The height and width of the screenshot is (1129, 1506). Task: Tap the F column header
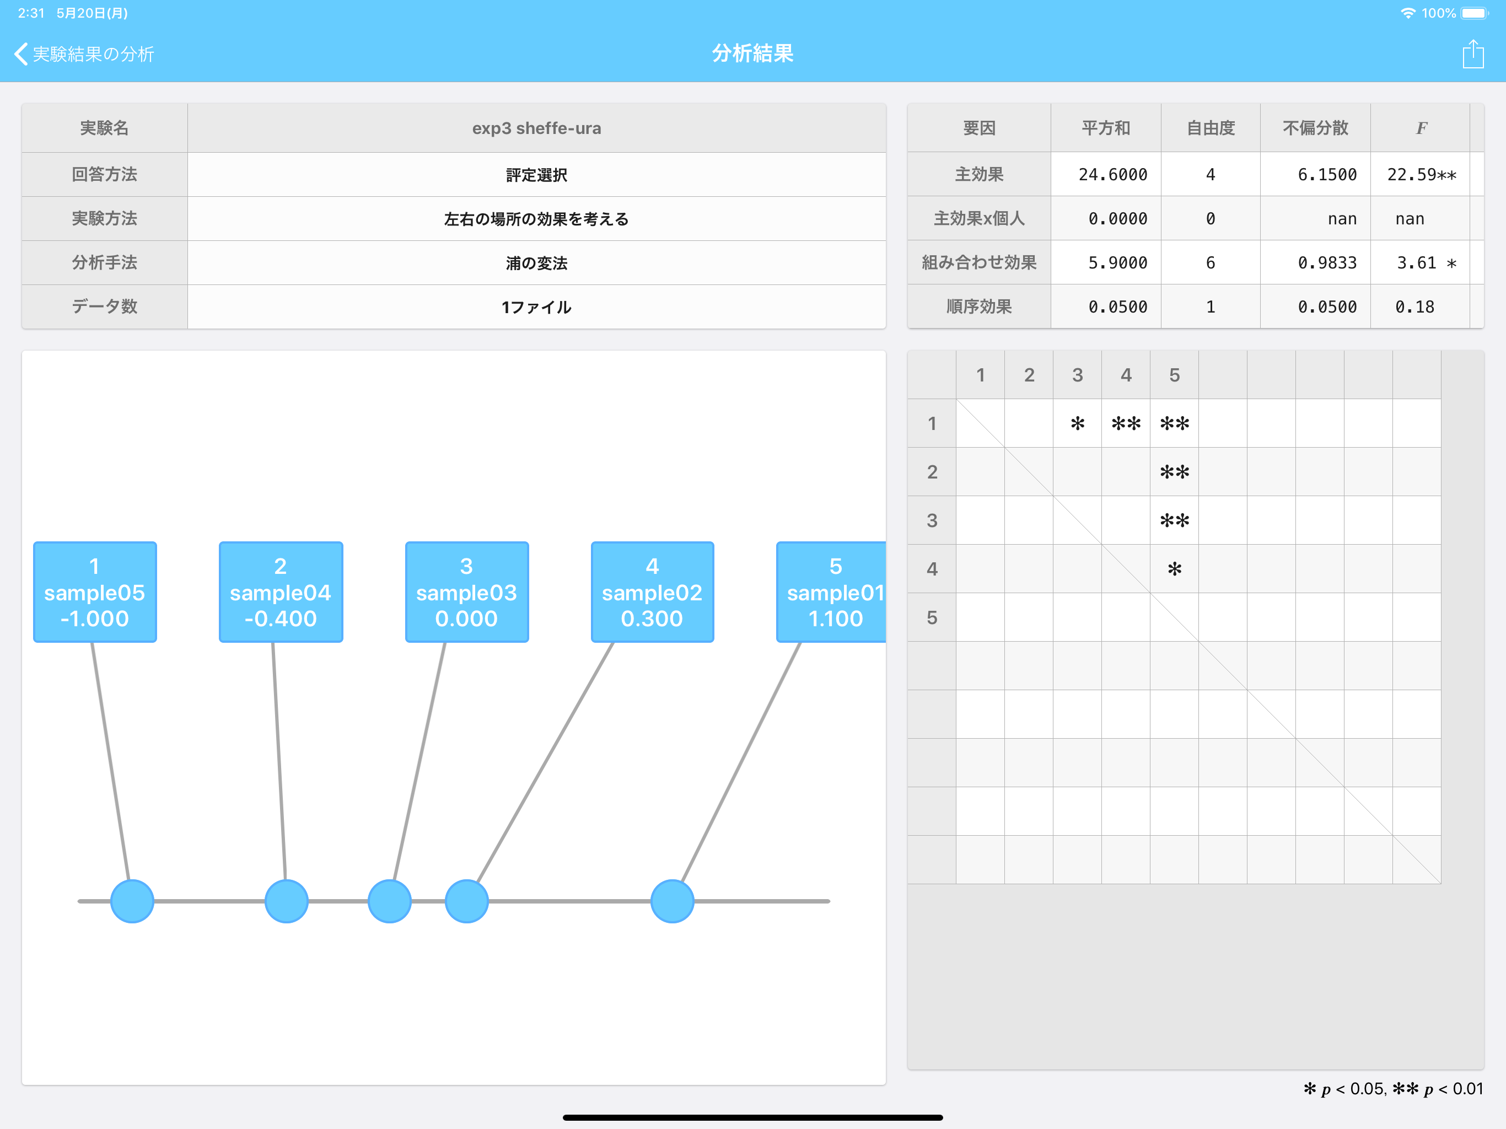click(x=1421, y=128)
